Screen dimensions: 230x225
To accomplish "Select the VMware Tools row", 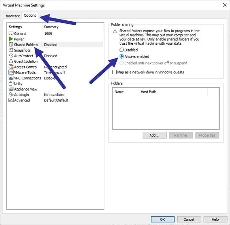I will click(56, 72).
